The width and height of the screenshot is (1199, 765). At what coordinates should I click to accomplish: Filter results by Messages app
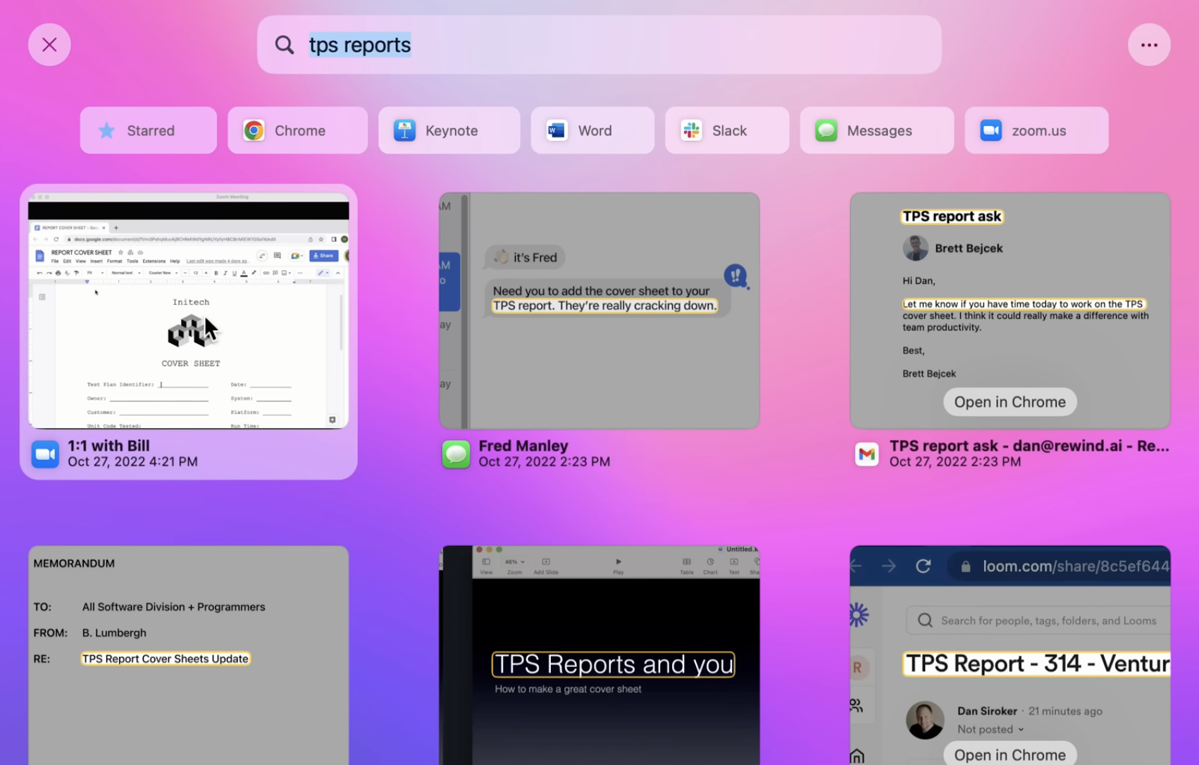point(876,130)
